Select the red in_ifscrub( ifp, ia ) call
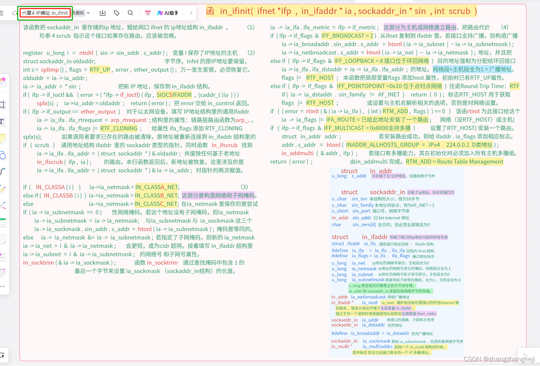Viewport: 540px width, 366px height. point(64,162)
